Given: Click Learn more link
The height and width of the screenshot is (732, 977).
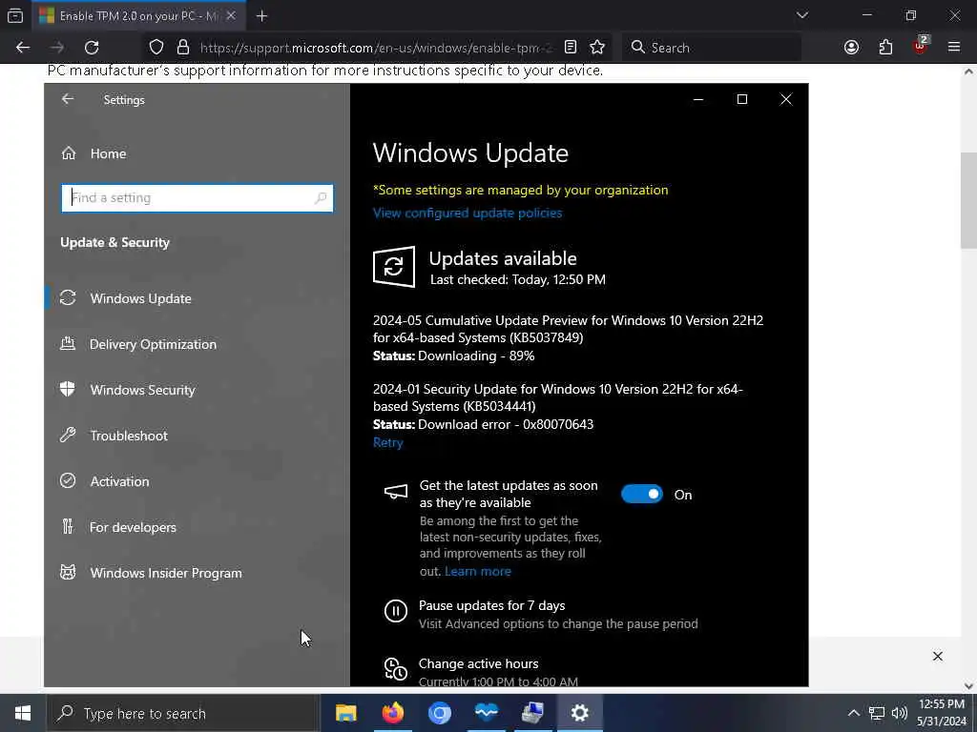Looking at the screenshot, I should (478, 572).
